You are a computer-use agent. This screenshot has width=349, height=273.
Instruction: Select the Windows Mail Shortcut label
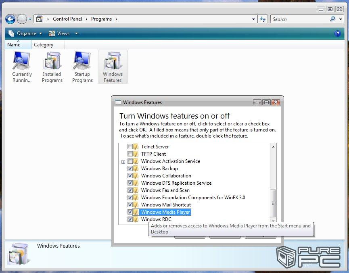coord(166,205)
